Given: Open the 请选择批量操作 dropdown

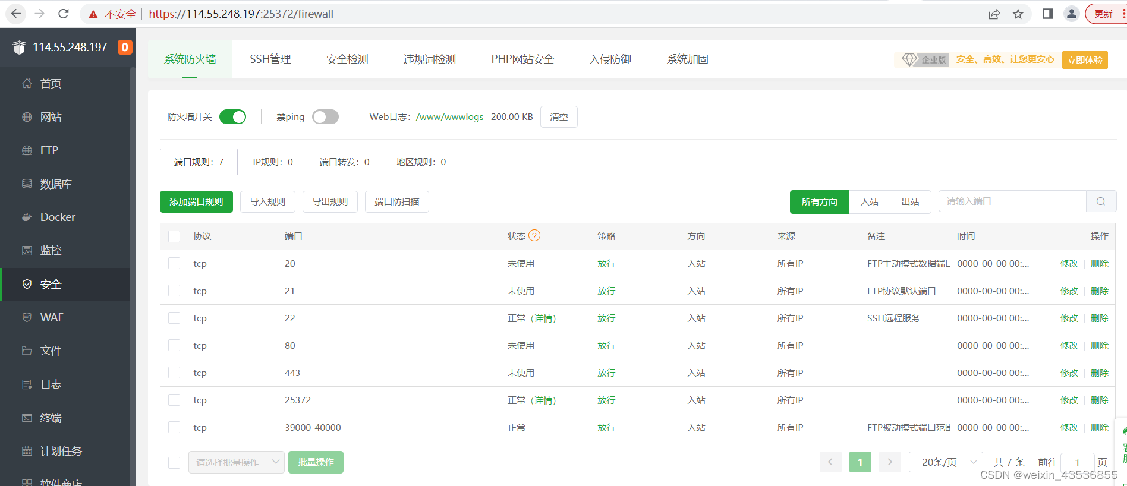Looking at the screenshot, I should point(237,462).
